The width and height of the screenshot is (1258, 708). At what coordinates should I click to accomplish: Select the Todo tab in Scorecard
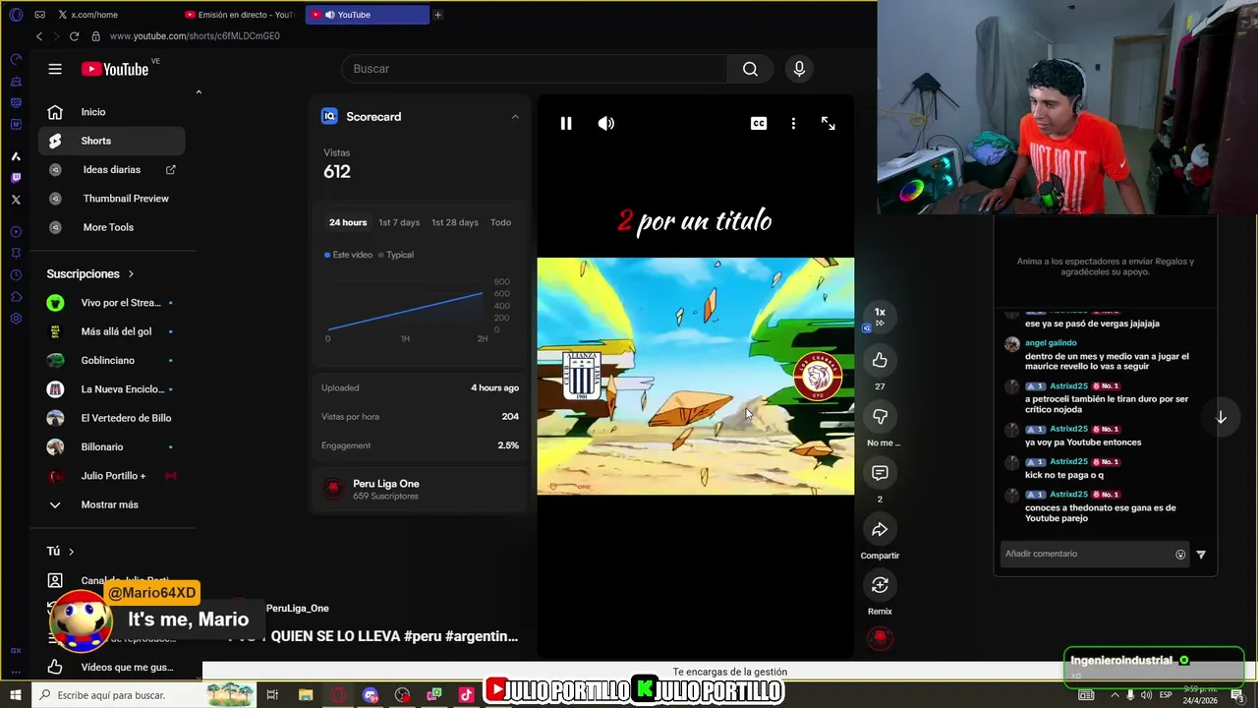tap(500, 222)
